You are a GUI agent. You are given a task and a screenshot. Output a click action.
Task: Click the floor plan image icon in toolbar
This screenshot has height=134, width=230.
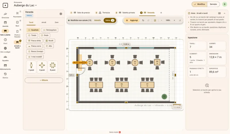pos(155,20)
